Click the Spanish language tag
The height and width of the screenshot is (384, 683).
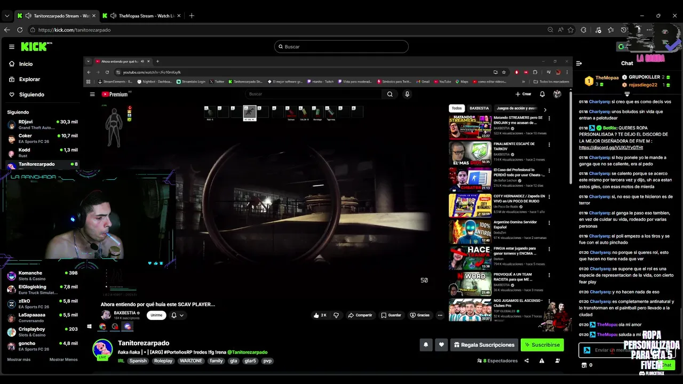click(138, 361)
